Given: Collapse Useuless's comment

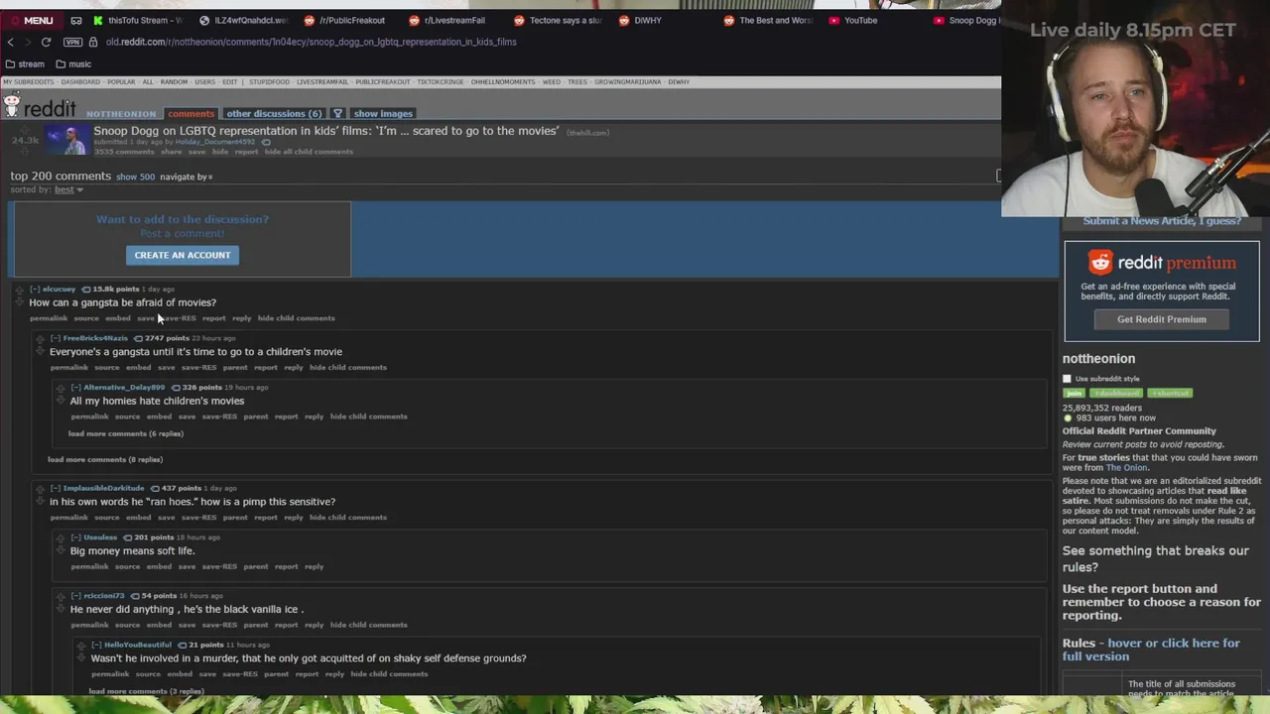Looking at the screenshot, I should (75, 537).
